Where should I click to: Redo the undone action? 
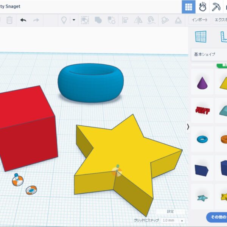pyautogui.click(x=36, y=20)
